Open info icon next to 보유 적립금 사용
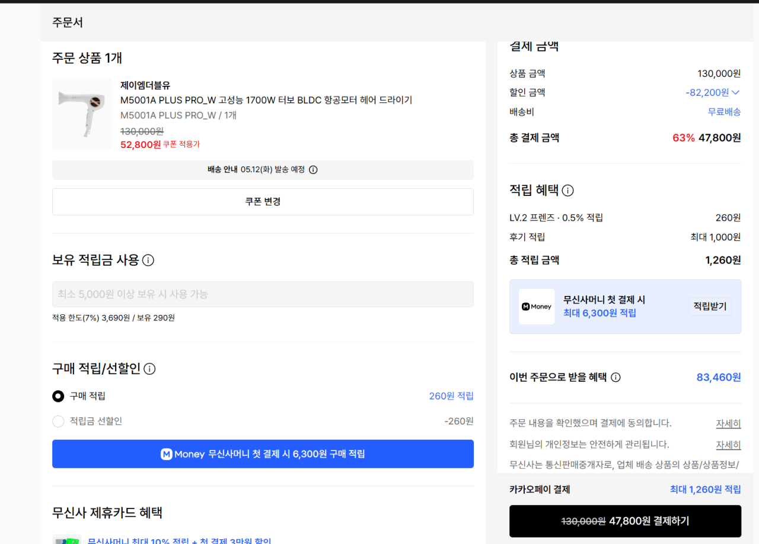The image size is (759, 544). coord(148,260)
